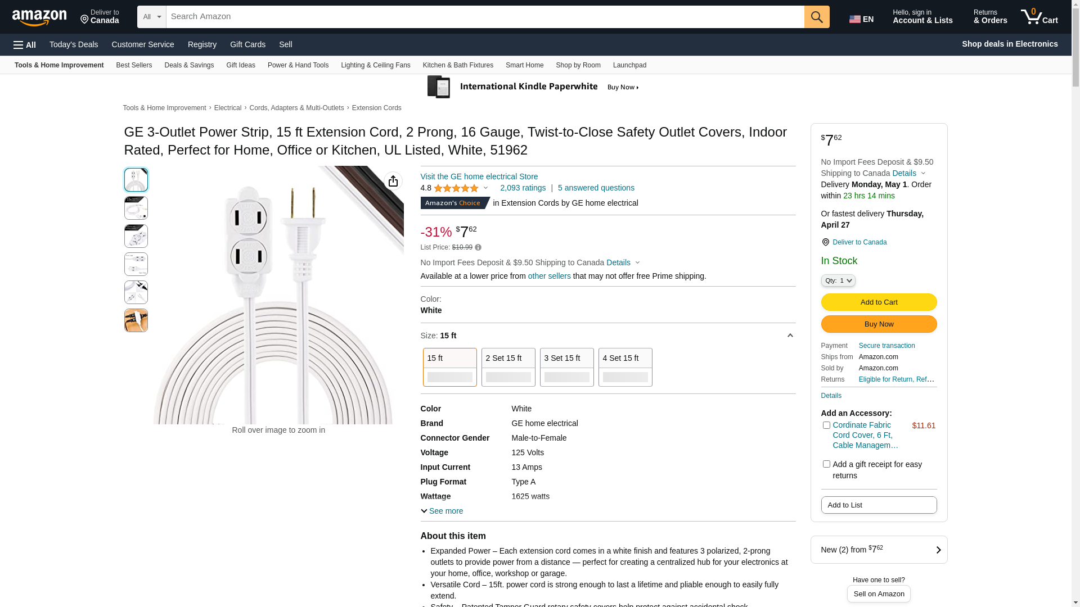The height and width of the screenshot is (607, 1080).
Task: Expand See more product details
Action: 442,511
